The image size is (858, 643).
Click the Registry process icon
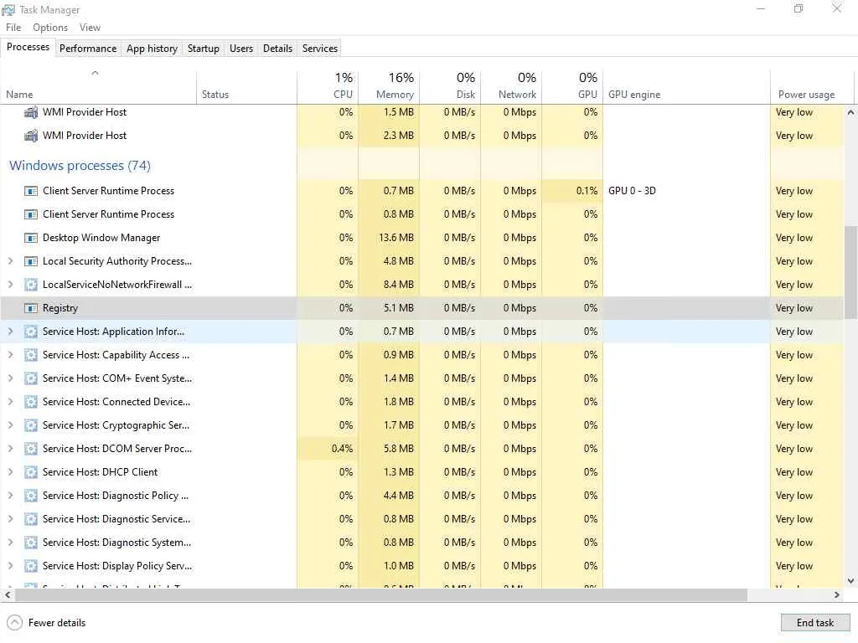(31, 308)
